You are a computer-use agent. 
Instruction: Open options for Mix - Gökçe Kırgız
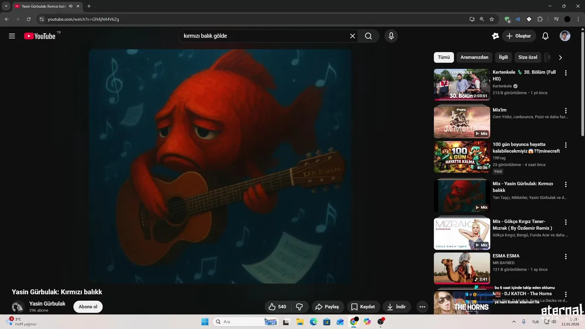click(566, 222)
